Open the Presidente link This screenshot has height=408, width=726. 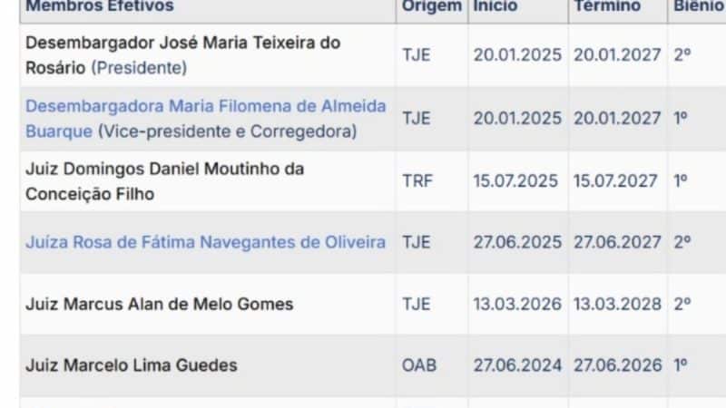point(139,68)
